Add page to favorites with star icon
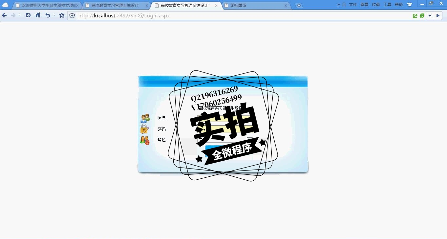The width and height of the screenshot is (447, 239). pyautogui.click(x=62, y=15)
